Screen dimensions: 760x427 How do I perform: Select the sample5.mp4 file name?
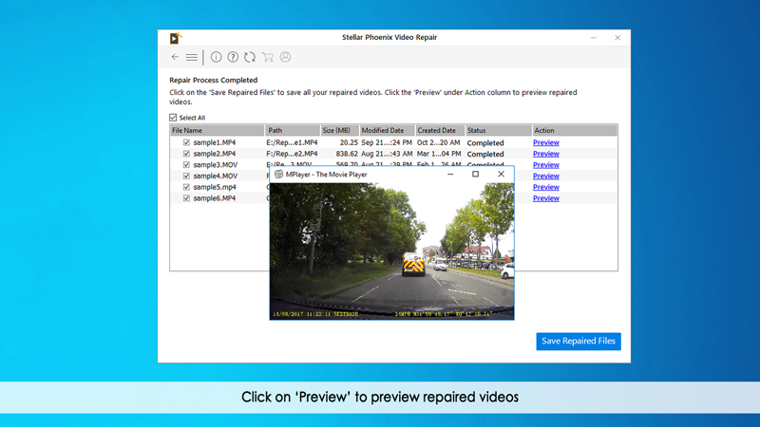point(215,187)
